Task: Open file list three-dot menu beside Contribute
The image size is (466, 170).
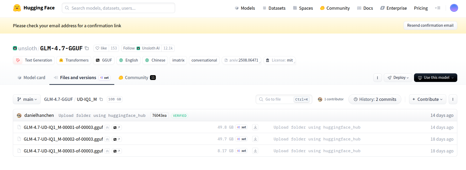Action: [453, 99]
